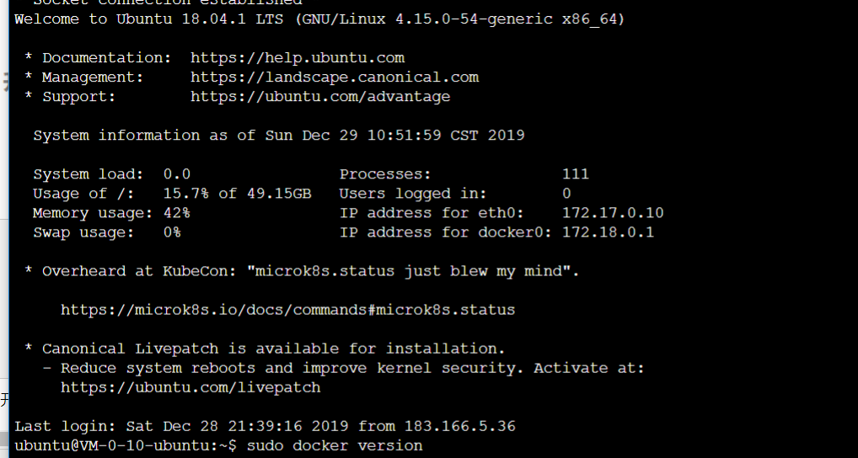This screenshot has height=458, width=858.
Task: Click the system information date line
Action: [x=279, y=136]
